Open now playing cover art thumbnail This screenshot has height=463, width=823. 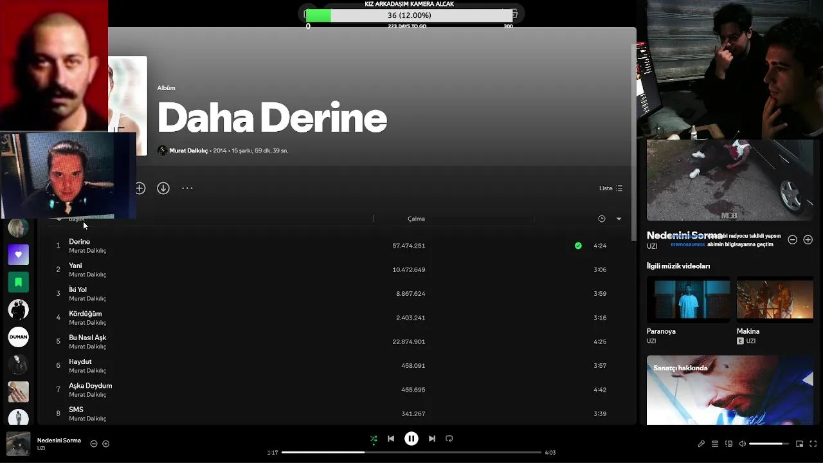click(18, 444)
